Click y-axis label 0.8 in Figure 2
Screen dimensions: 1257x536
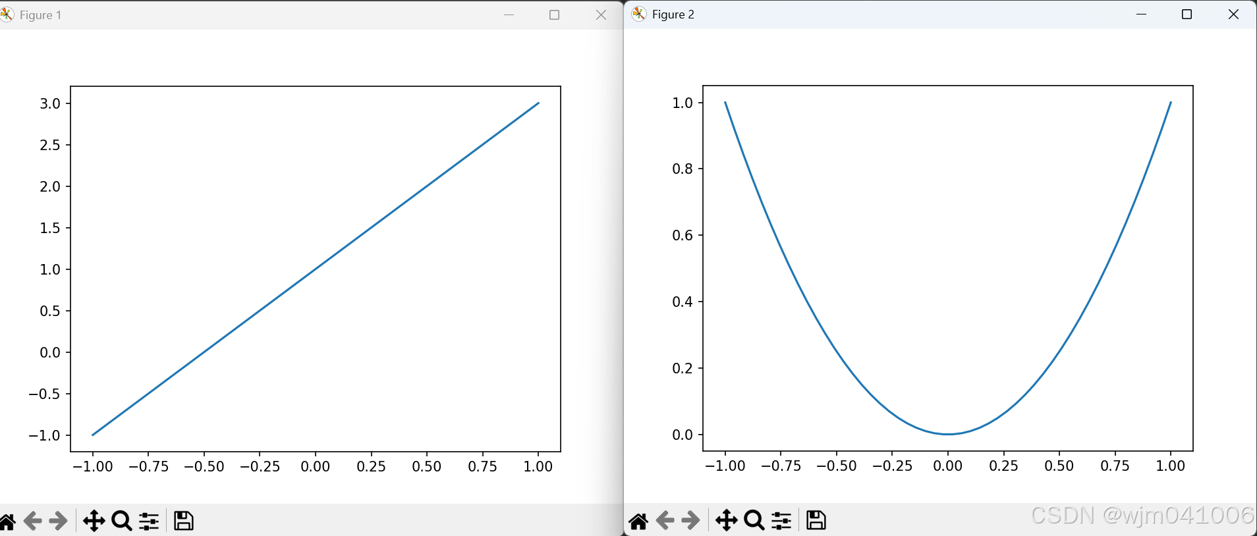tap(683, 169)
